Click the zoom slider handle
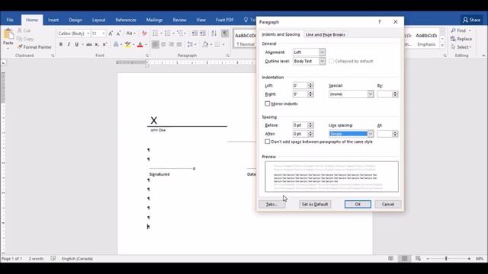The image size is (488, 274). point(446,258)
